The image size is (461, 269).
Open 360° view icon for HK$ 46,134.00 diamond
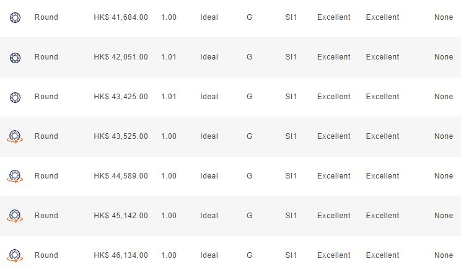click(x=15, y=255)
